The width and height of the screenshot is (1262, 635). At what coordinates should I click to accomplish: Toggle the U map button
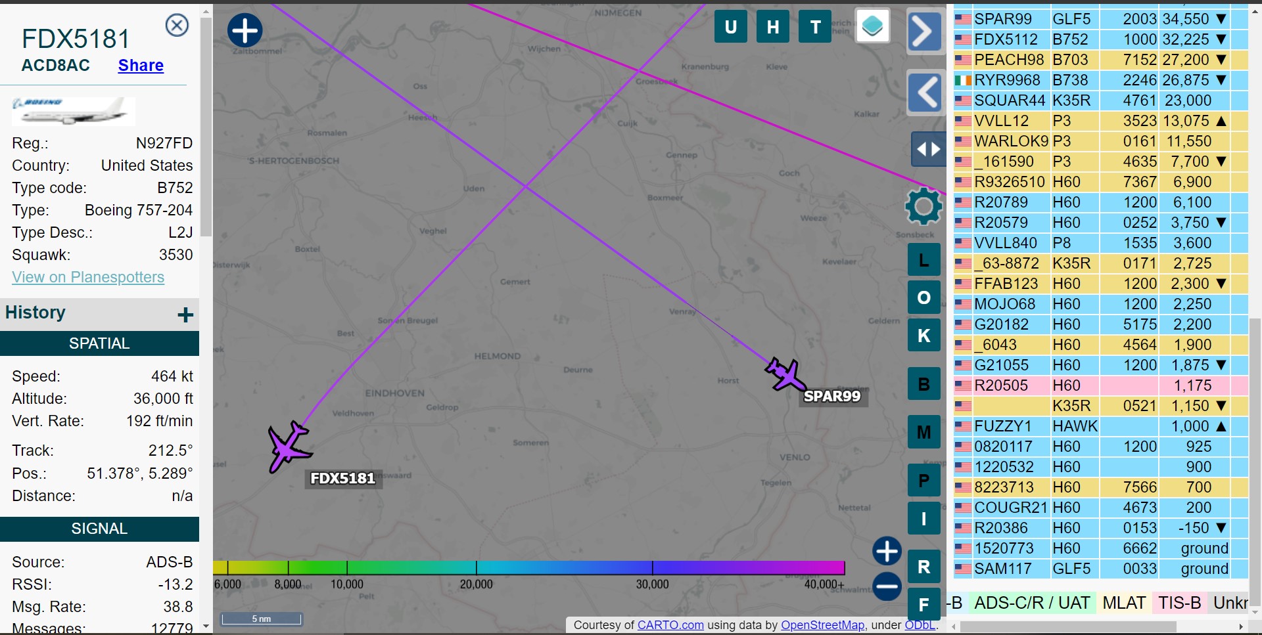[730, 26]
